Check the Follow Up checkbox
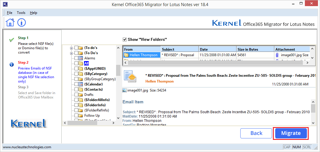The width and height of the screenshot is (320, 152). click(76, 116)
